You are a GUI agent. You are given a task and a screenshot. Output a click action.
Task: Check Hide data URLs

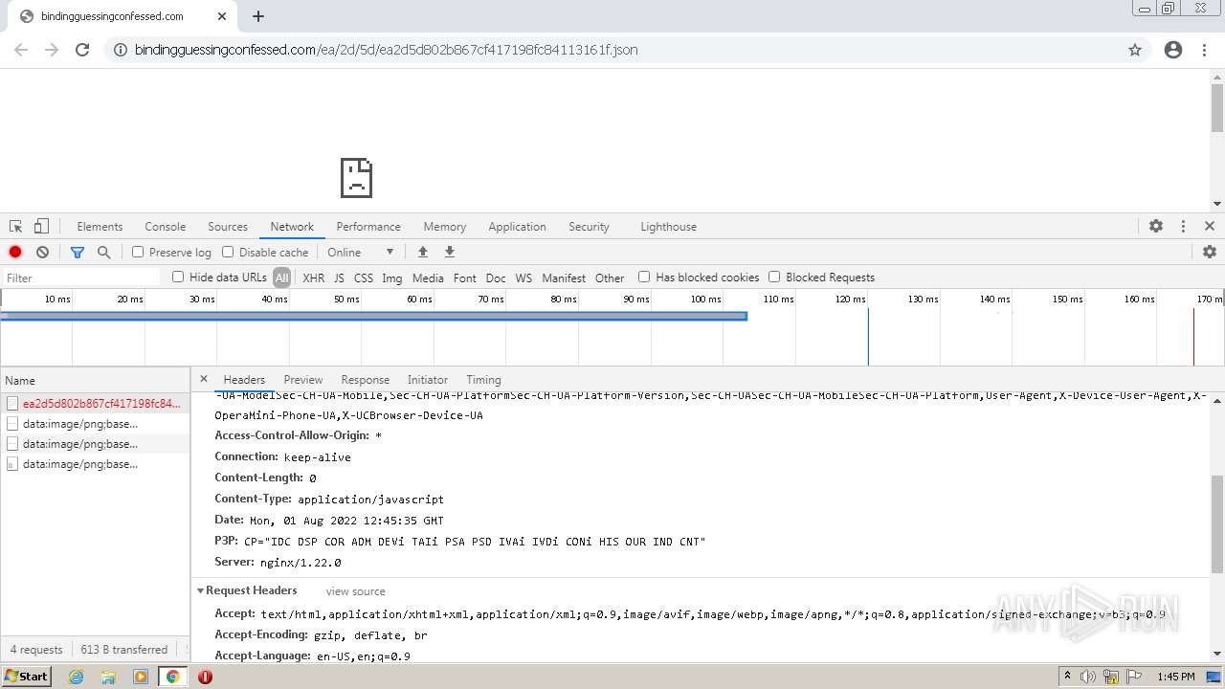(x=178, y=277)
